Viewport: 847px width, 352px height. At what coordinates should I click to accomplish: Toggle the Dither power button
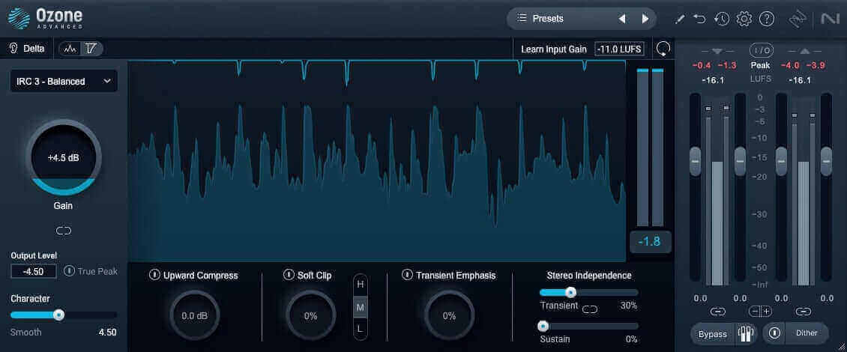tap(774, 333)
